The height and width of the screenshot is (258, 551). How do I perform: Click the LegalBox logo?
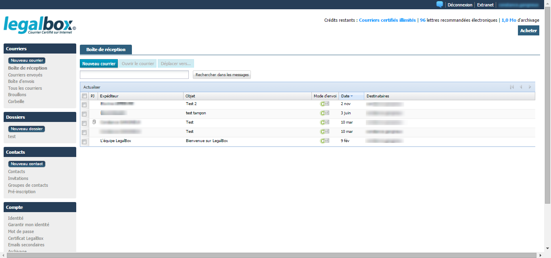(40, 25)
